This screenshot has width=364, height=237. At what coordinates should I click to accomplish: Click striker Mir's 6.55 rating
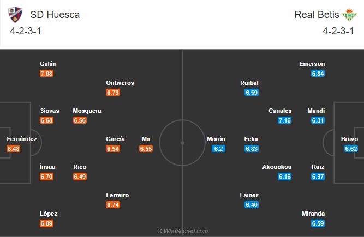pyautogui.click(x=146, y=149)
